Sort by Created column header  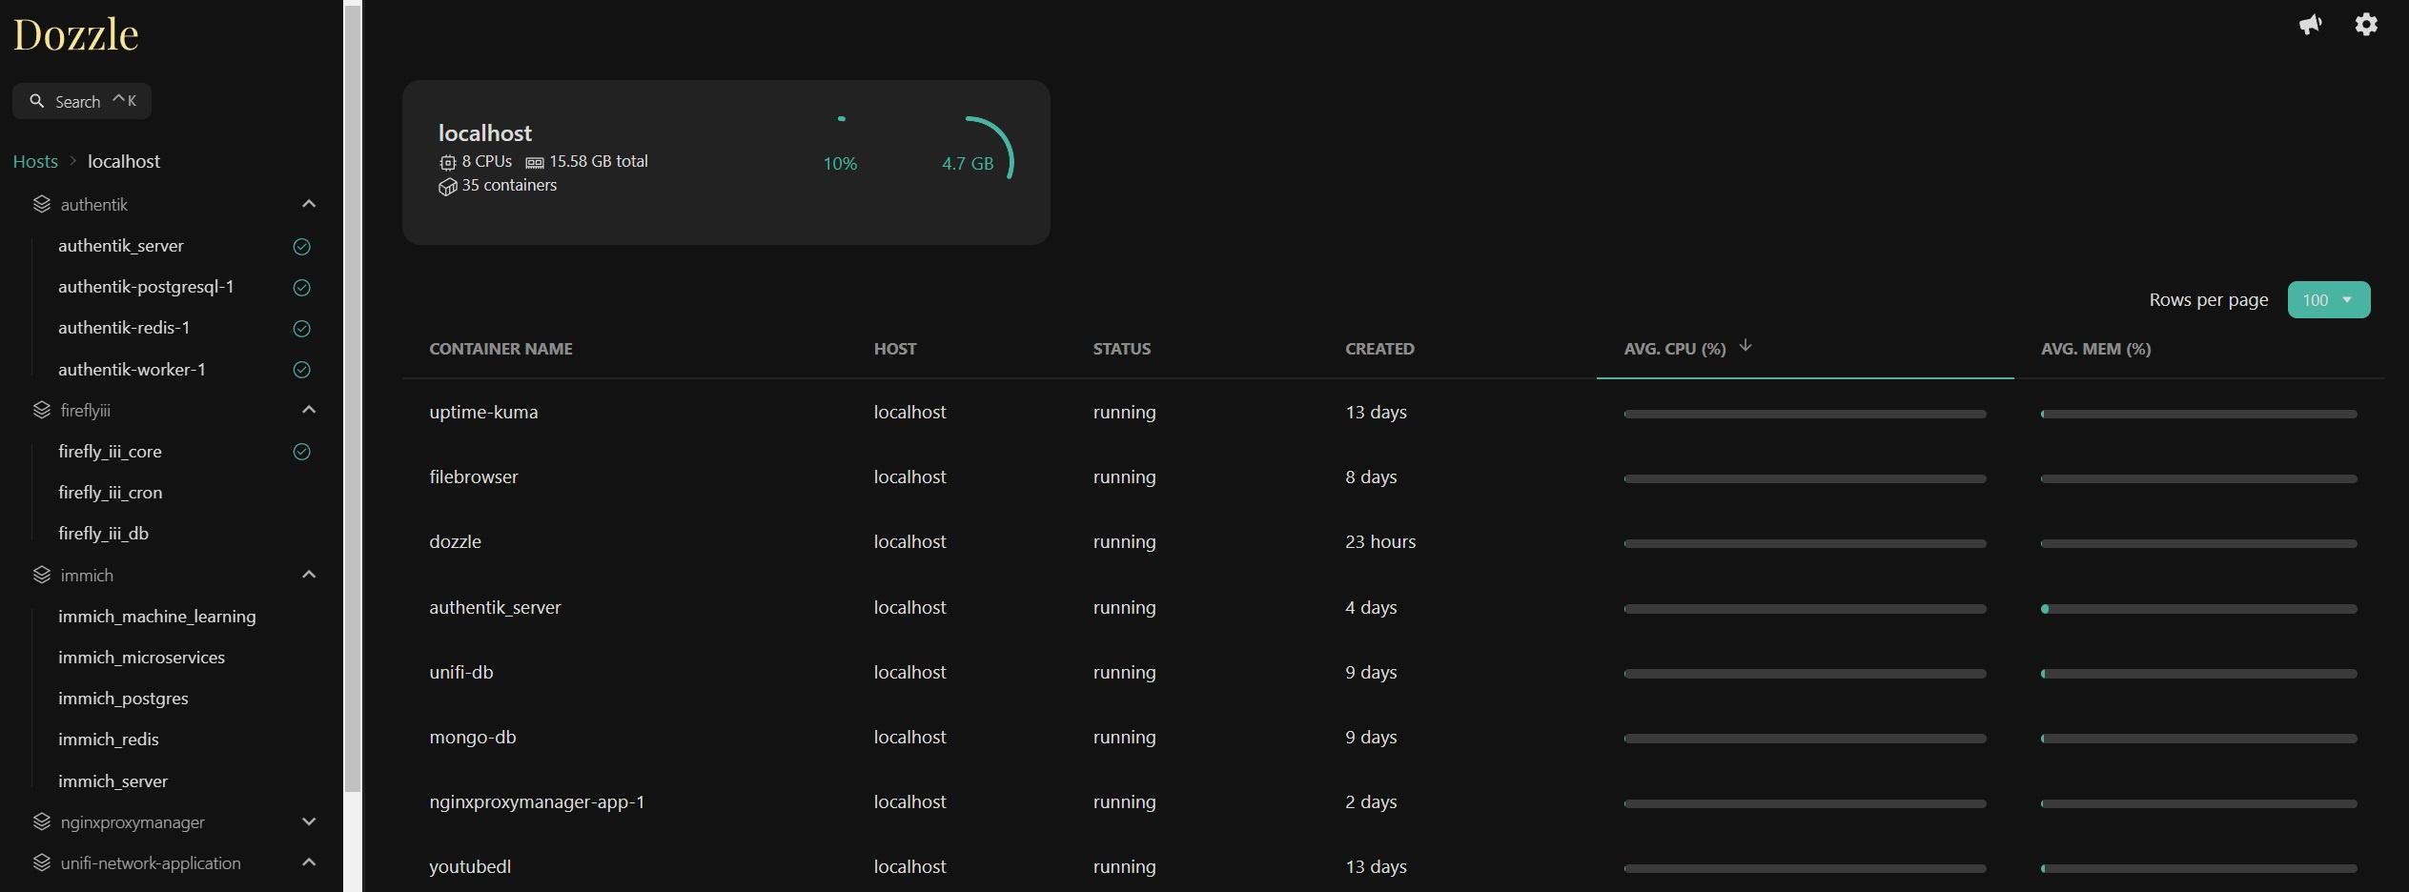pyautogui.click(x=1379, y=349)
